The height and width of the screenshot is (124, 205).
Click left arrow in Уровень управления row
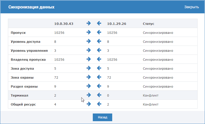pyautogui.click(x=99, y=50)
